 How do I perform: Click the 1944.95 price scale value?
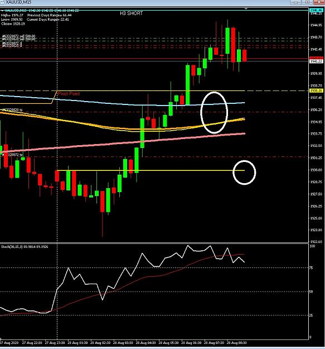click(x=316, y=25)
